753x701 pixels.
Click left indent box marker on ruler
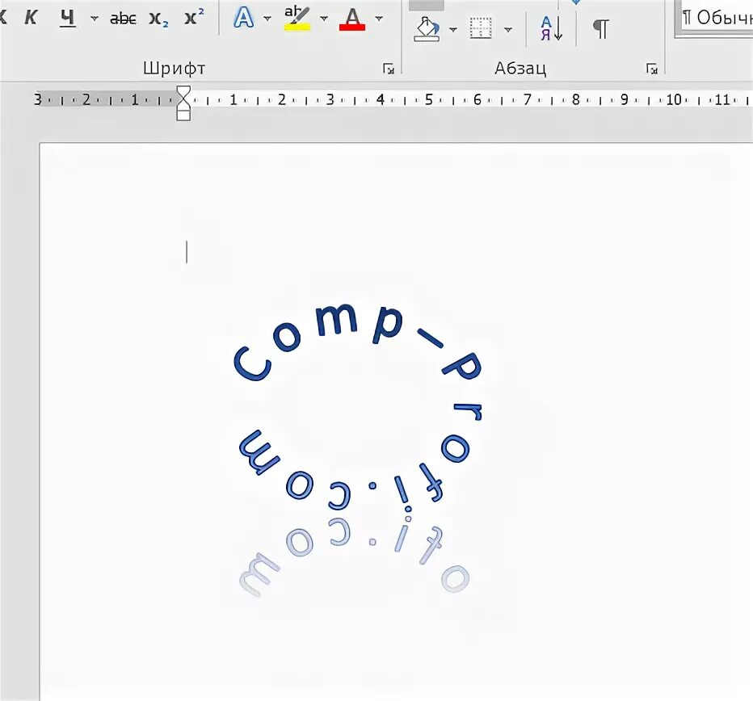click(x=183, y=115)
